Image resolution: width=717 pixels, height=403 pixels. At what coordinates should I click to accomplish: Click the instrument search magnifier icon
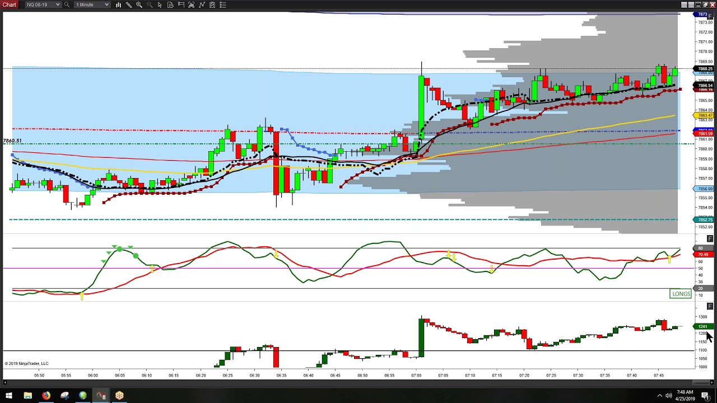[x=67, y=4]
